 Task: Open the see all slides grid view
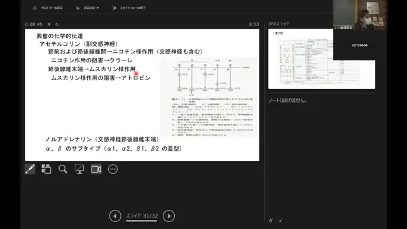pos(46,169)
